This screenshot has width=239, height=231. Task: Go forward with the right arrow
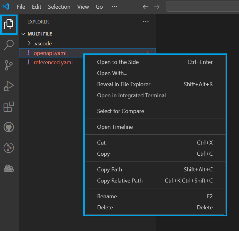coord(157,7)
